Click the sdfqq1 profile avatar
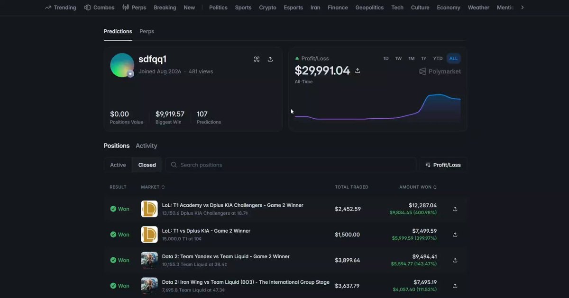Screen dimensions: 569x298 tap(122, 65)
